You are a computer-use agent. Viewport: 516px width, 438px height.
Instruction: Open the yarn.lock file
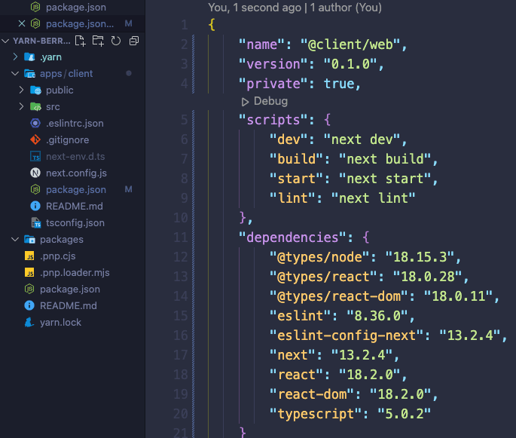[60, 322]
